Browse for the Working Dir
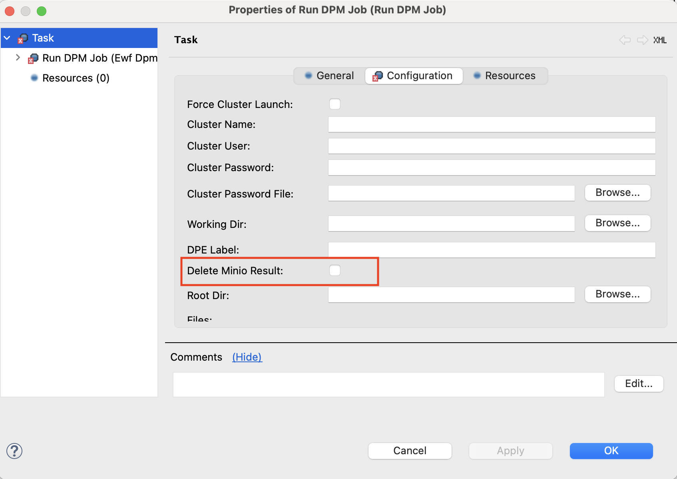The height and width of the screenshot is (479, 677). 617,223
